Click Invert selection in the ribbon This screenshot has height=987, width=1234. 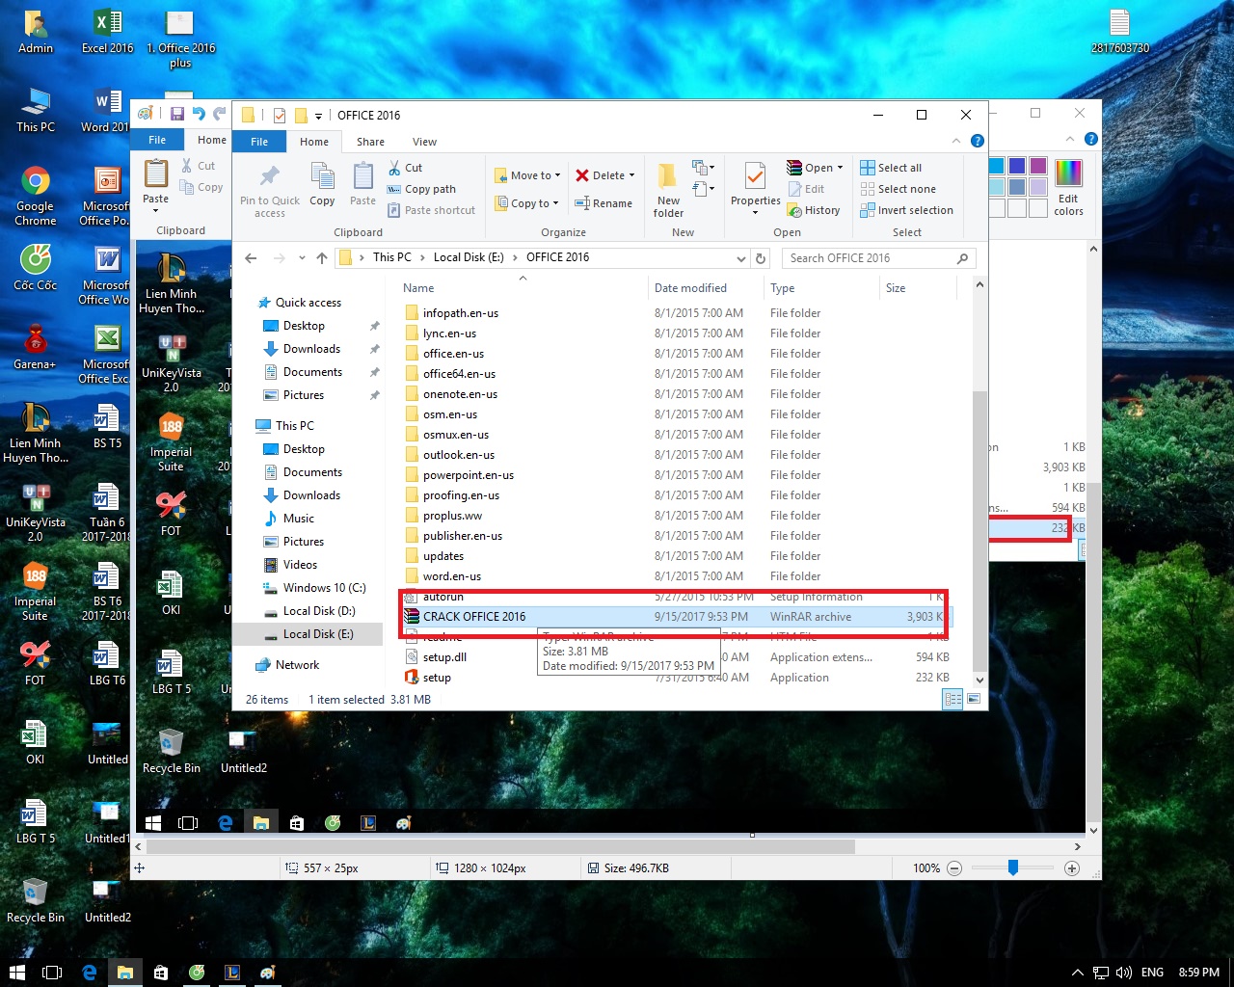[x=906, y=210]
